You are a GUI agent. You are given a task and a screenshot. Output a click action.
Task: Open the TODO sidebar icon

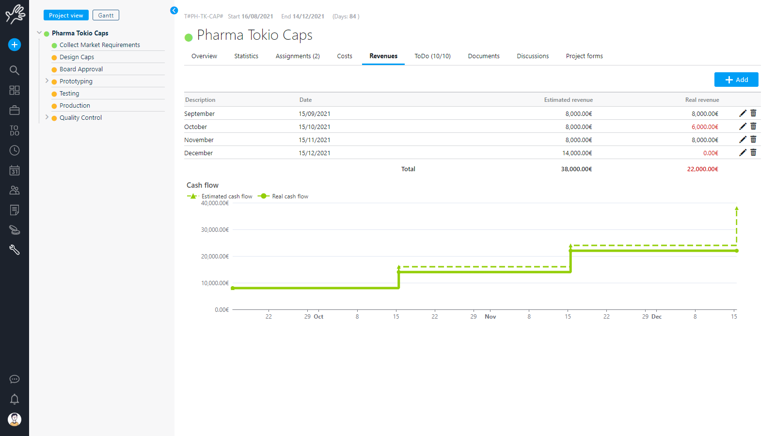pos(15,130)
